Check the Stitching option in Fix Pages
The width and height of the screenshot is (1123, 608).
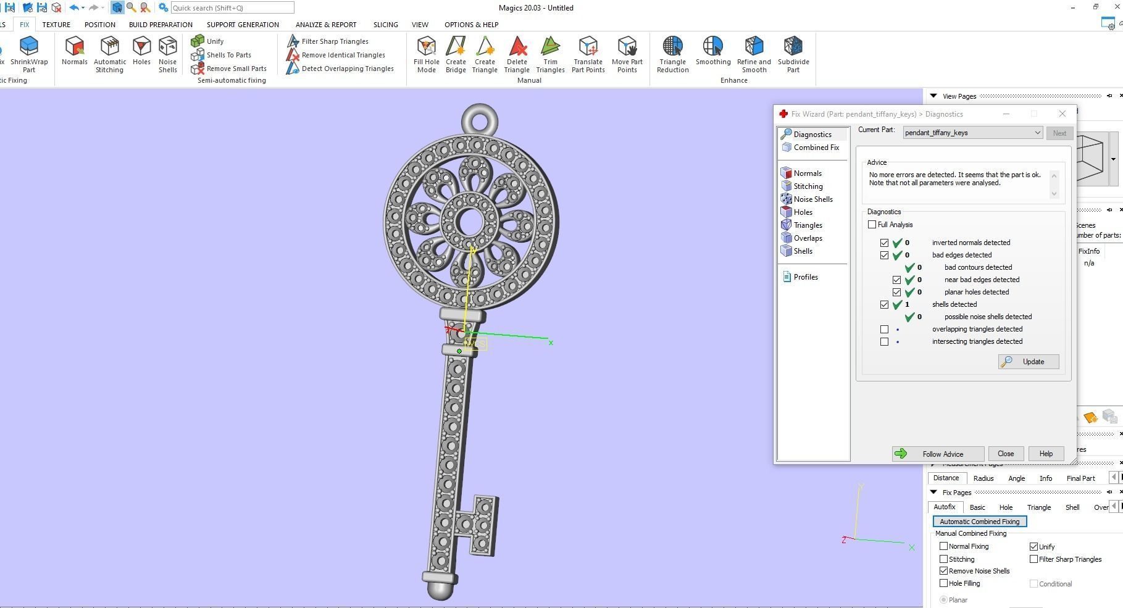point(943,559)
